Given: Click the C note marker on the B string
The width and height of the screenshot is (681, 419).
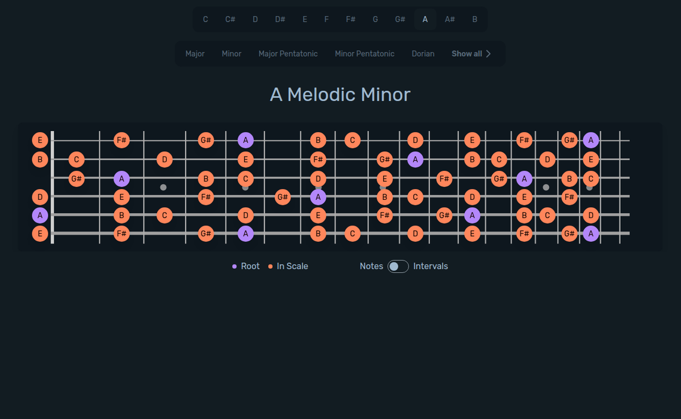Looking at the screenshot, I should 76,160.
